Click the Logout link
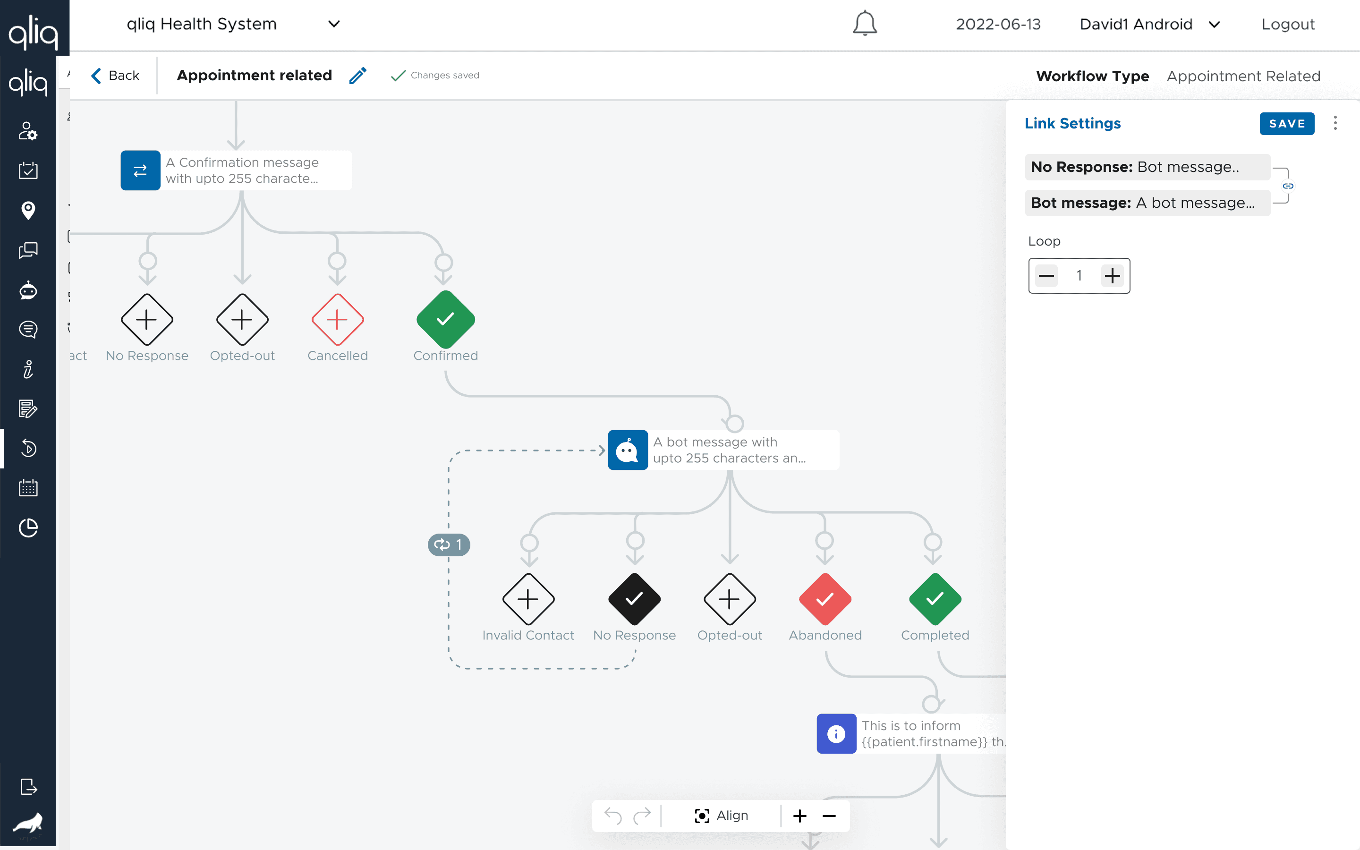The width and height of the screenshot is (1360, 850). click(x=1287, y=24)
